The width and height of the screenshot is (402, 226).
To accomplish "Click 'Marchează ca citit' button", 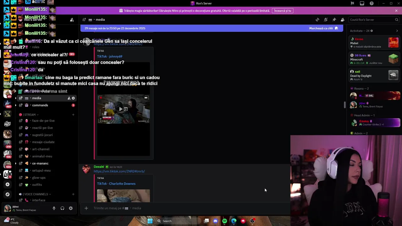I will click(x=323, y=28).
